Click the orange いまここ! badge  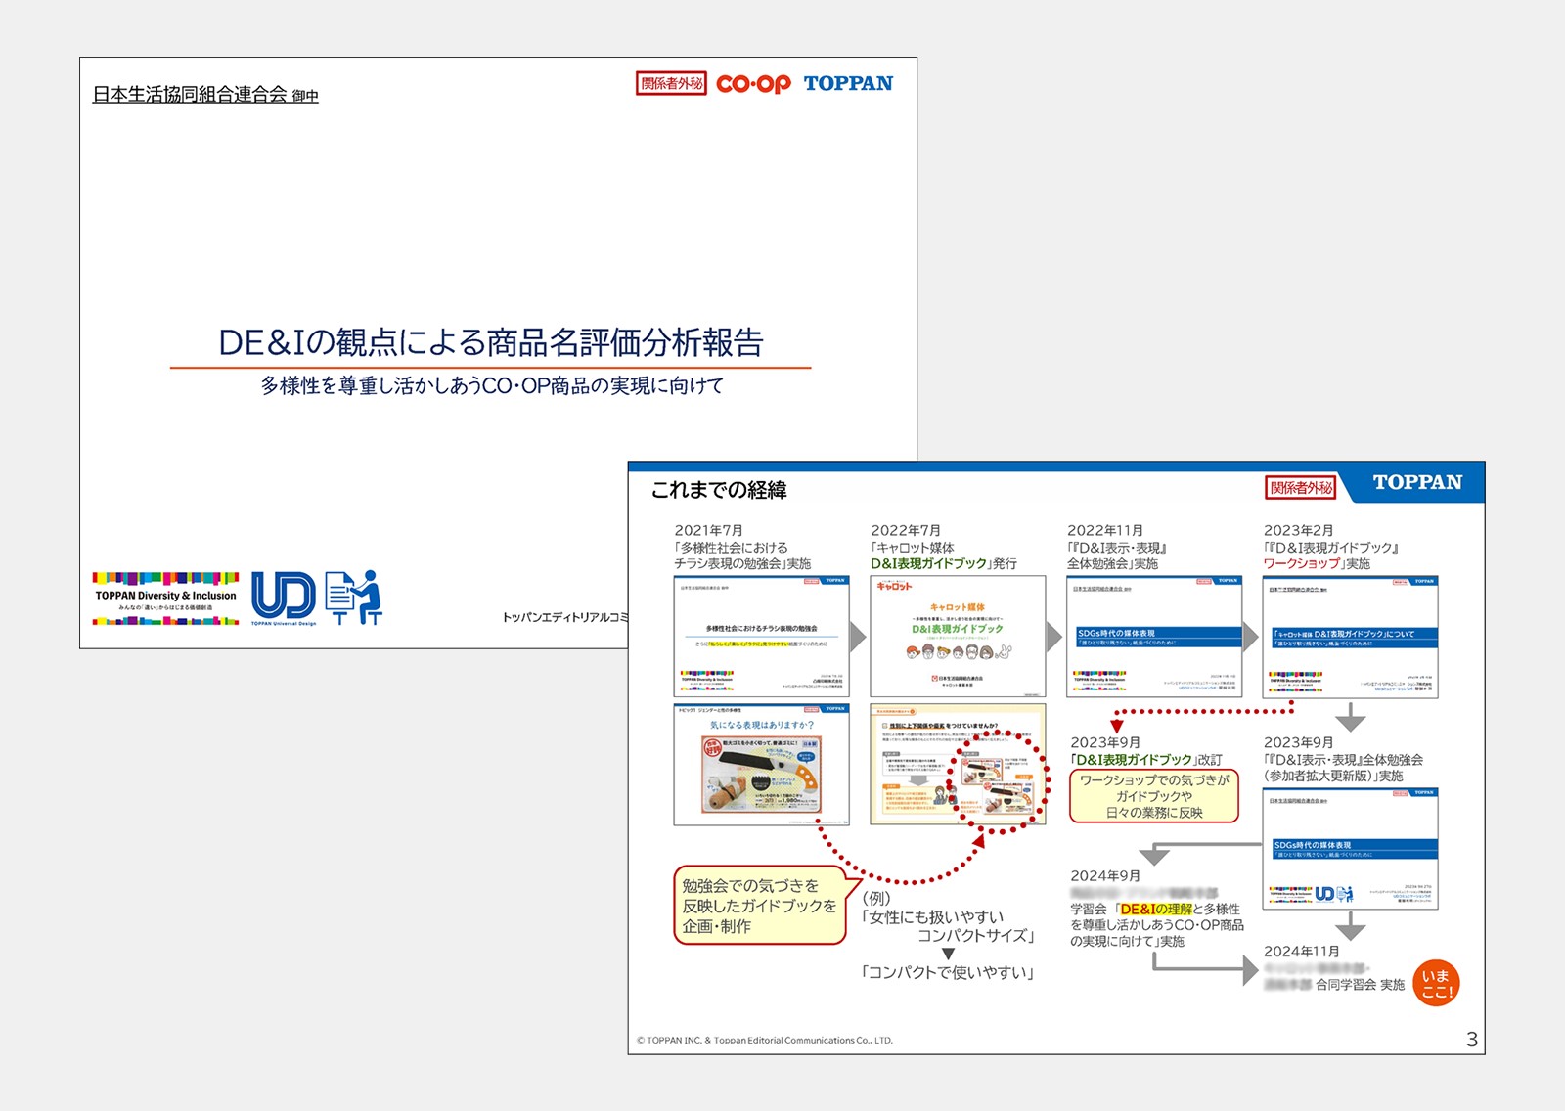(1436, 983)
